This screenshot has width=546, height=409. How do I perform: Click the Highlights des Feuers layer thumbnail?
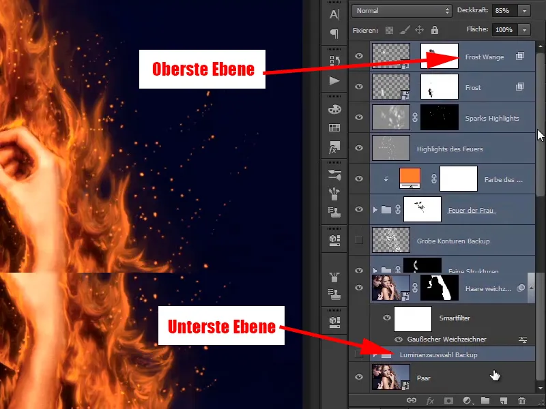[x=391, y=148]
